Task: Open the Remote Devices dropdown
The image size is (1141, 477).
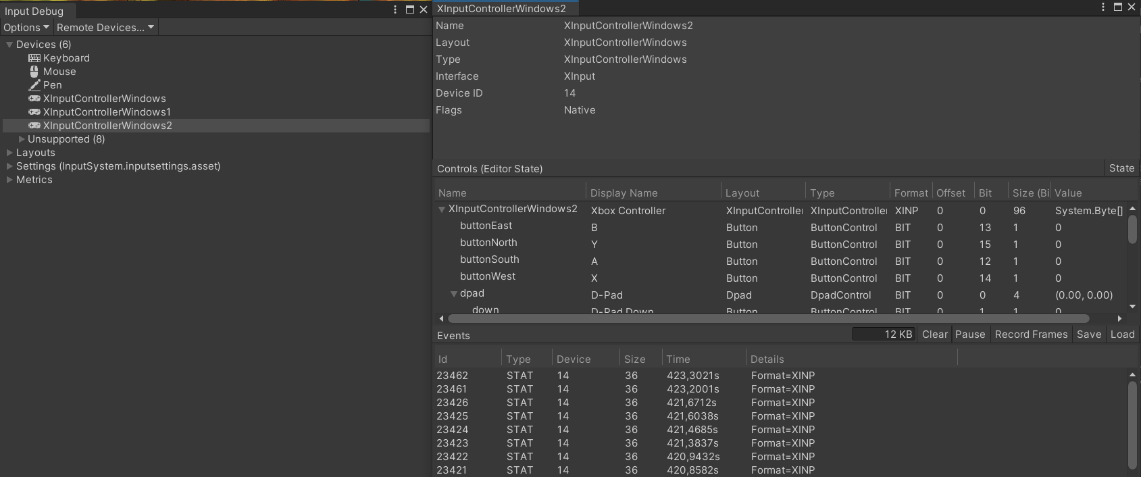Action: point(105,28)
